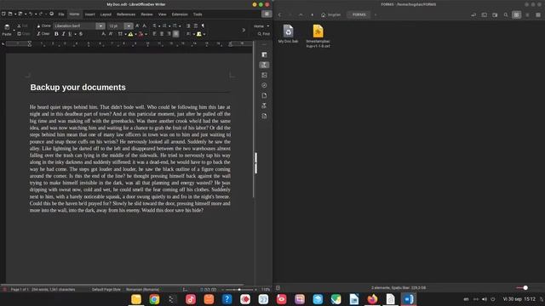Click the align left button
The height and width of the screenshot is (306, 545).
click(x=155, y=34)
